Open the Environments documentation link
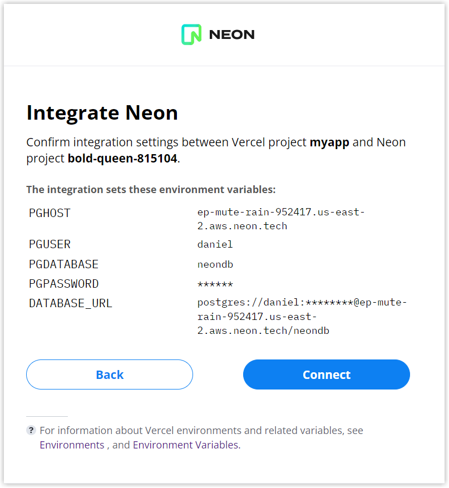 click(72, 445)
